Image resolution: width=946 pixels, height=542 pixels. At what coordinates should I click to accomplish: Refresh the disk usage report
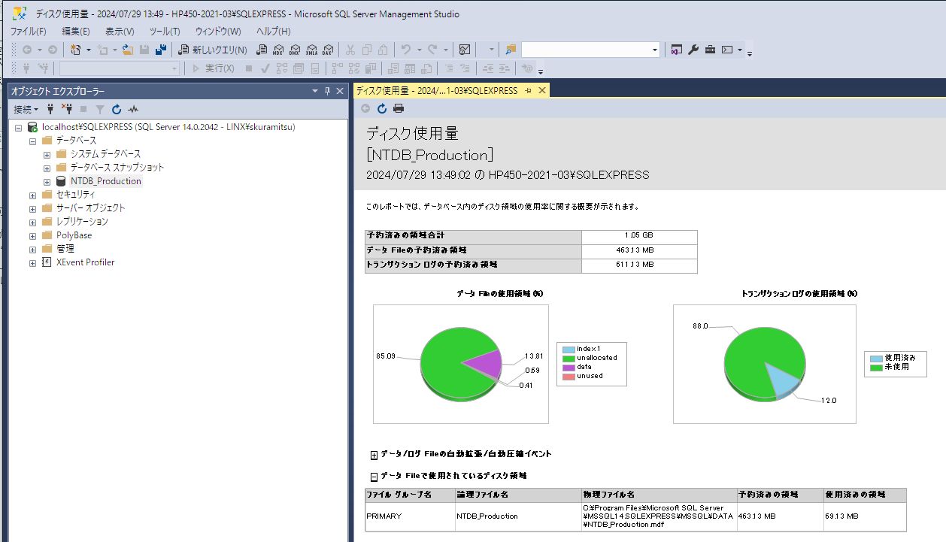point(382,109)
